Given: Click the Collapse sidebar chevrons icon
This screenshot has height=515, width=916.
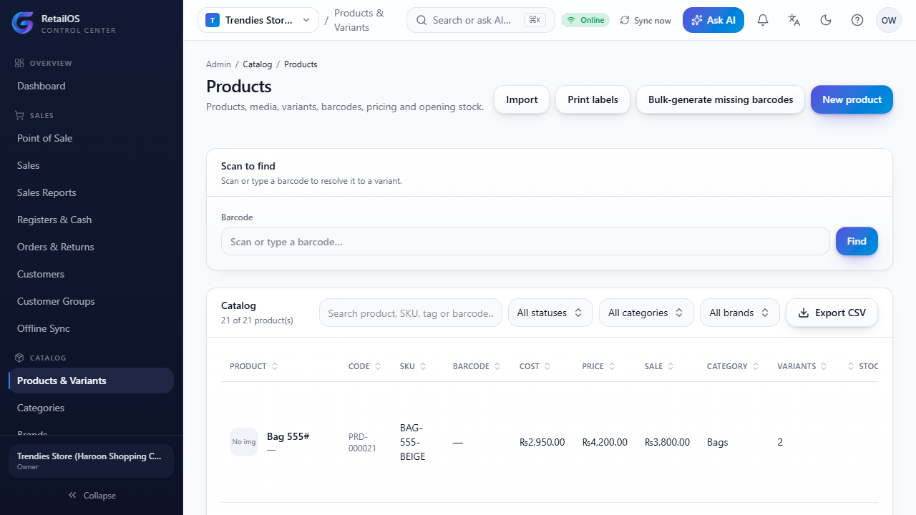Looking at the screenshot, I should click(x=72, y=495).
